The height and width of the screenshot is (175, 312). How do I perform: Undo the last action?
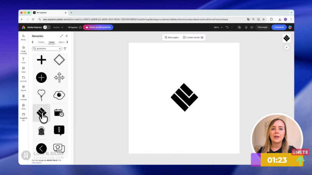(x=227, y=27)
